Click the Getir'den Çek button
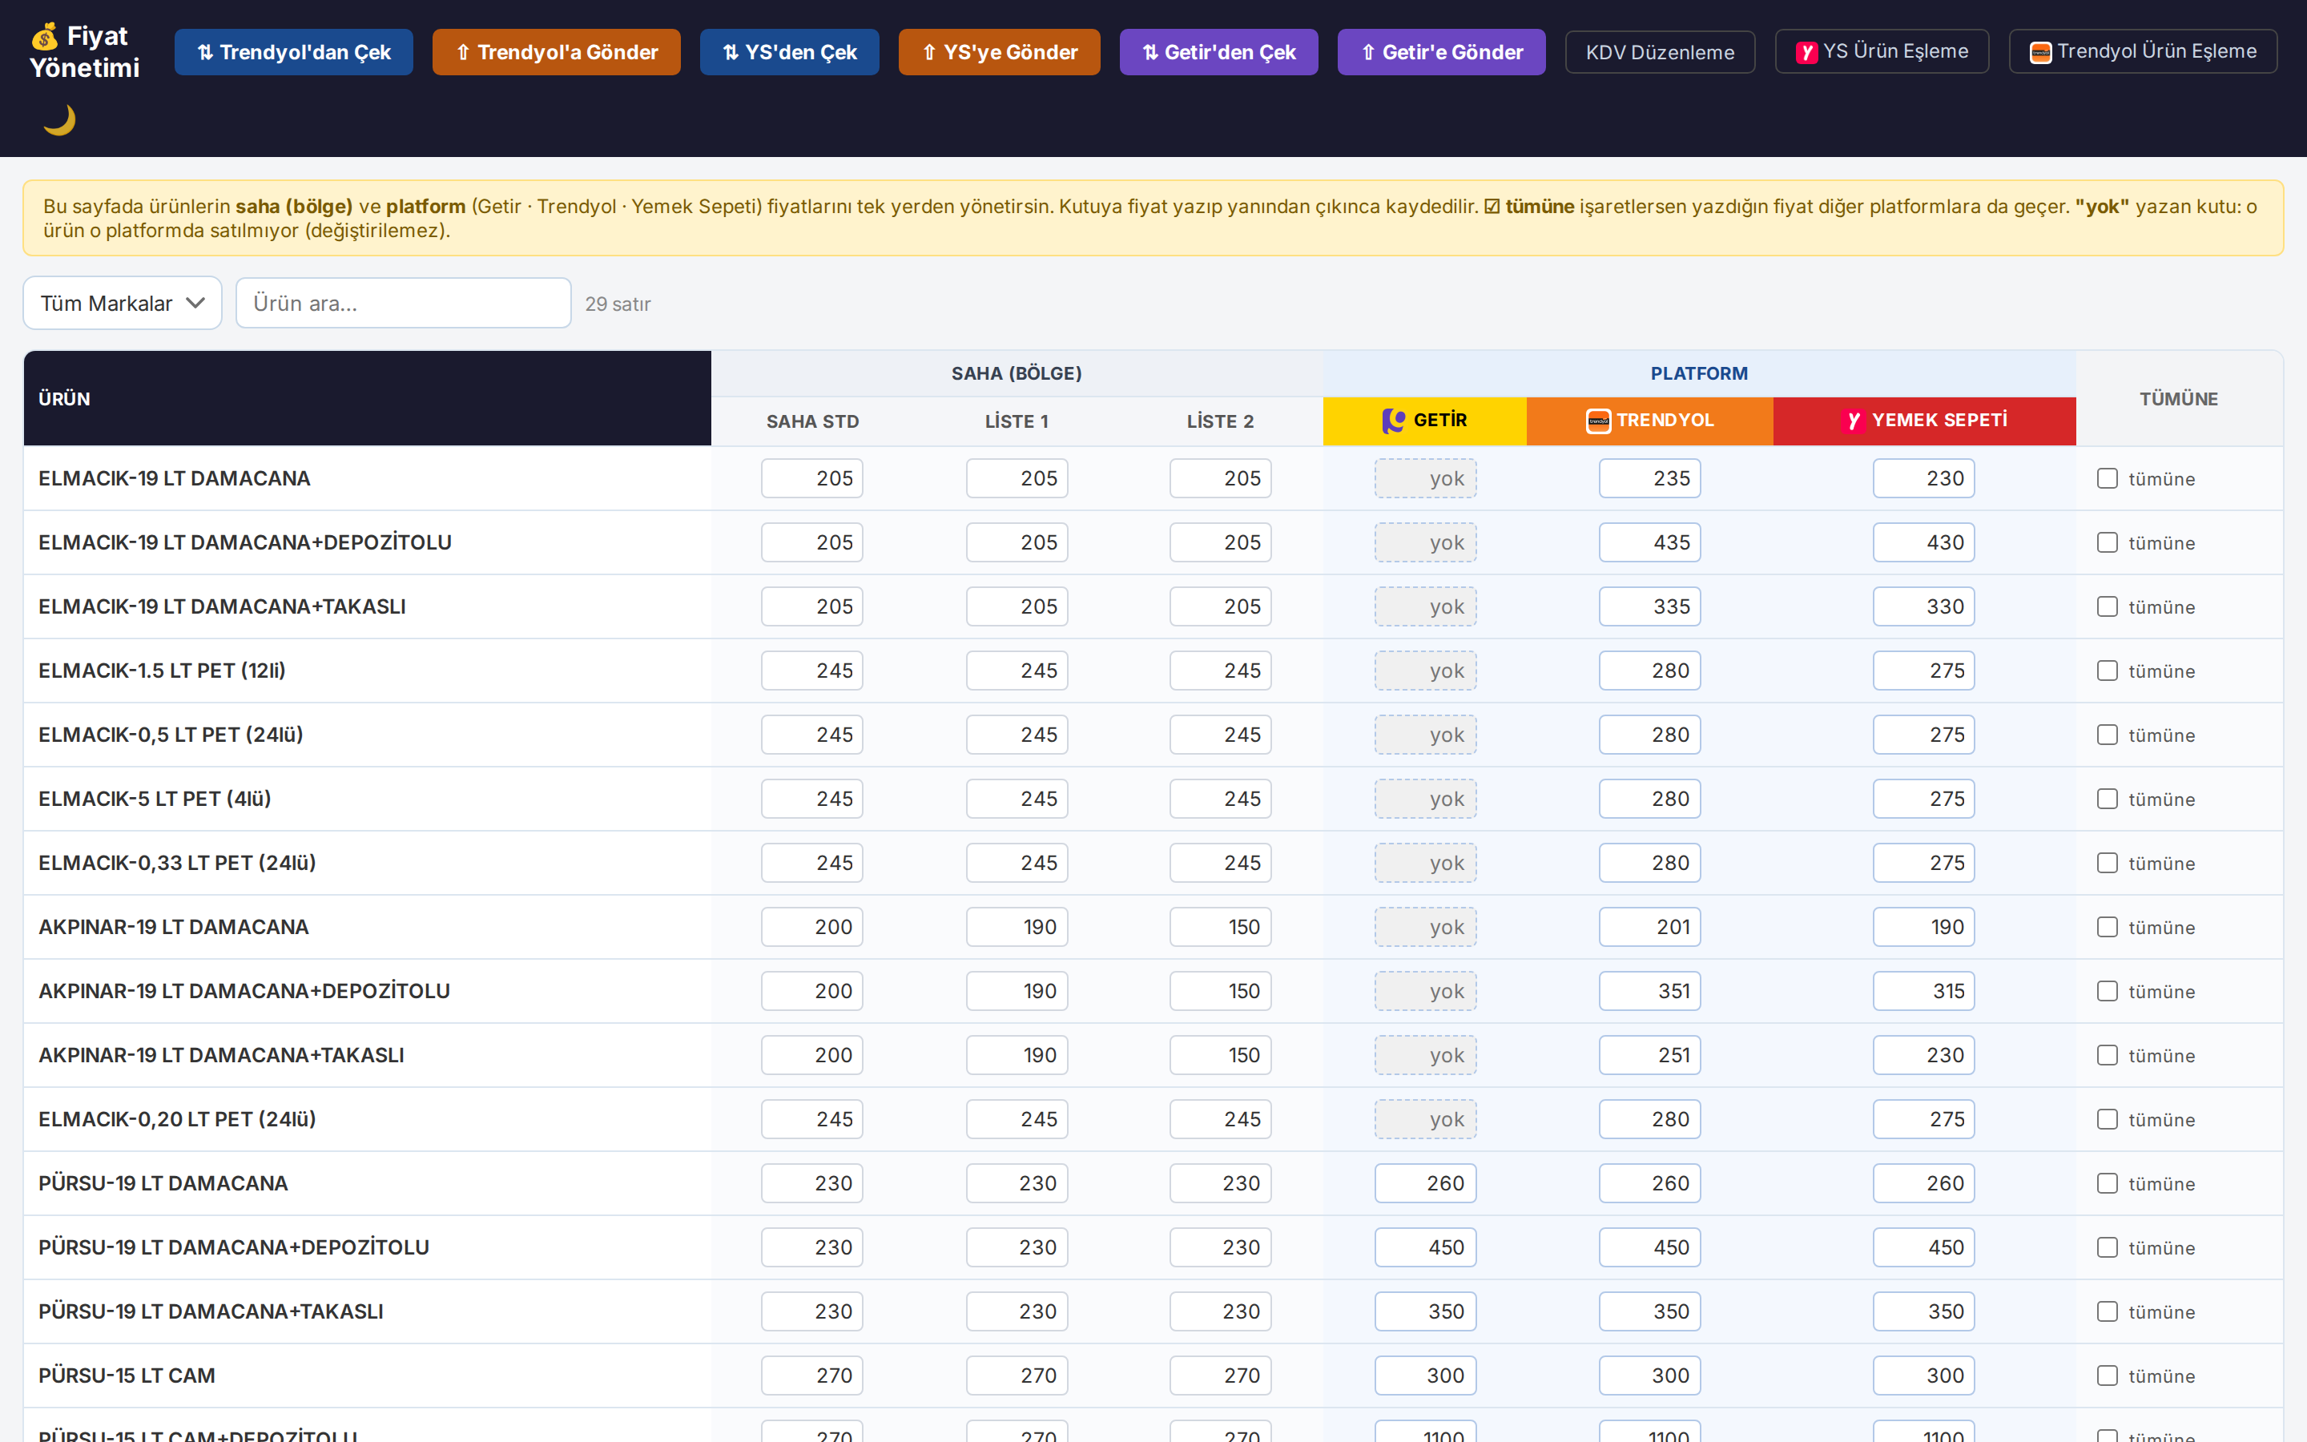 click(x=1218, y=51)
